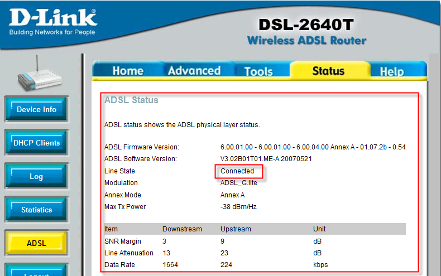Switch to the Advanced tab
Viewport: 441px width, 276px height.
194,71
